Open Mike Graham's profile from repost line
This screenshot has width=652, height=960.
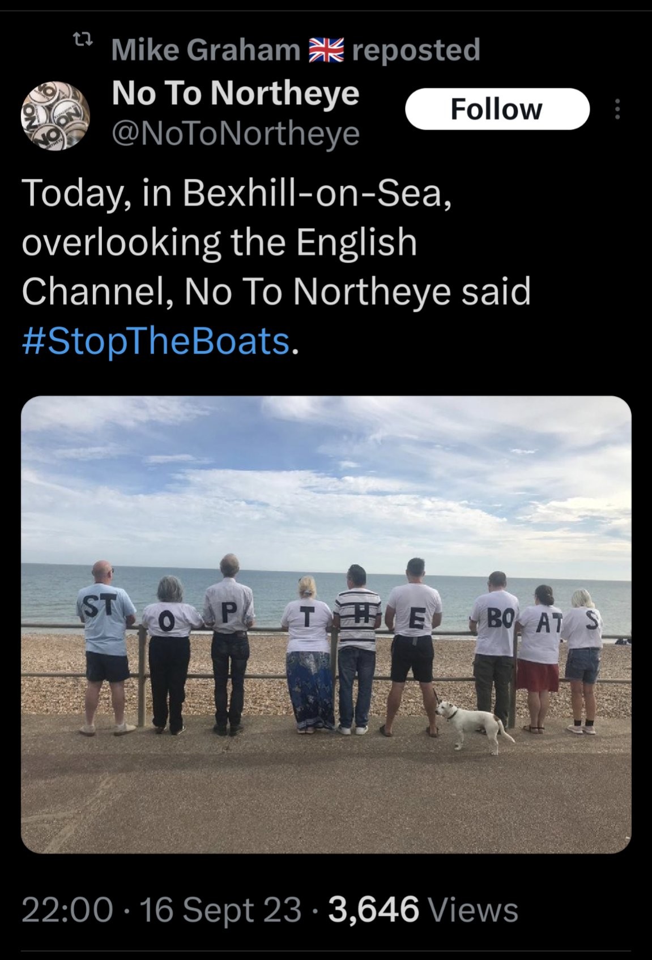206,50
